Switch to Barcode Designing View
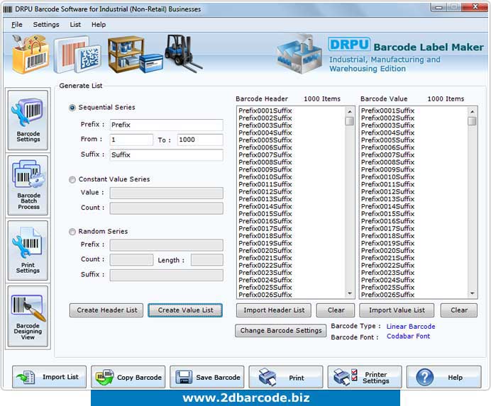Image resolution: width=491 pixels, height=406 pixels. 28,316
